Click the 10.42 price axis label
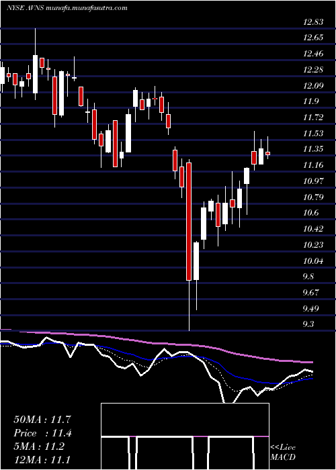336x470 pixels. pos(313,230)
